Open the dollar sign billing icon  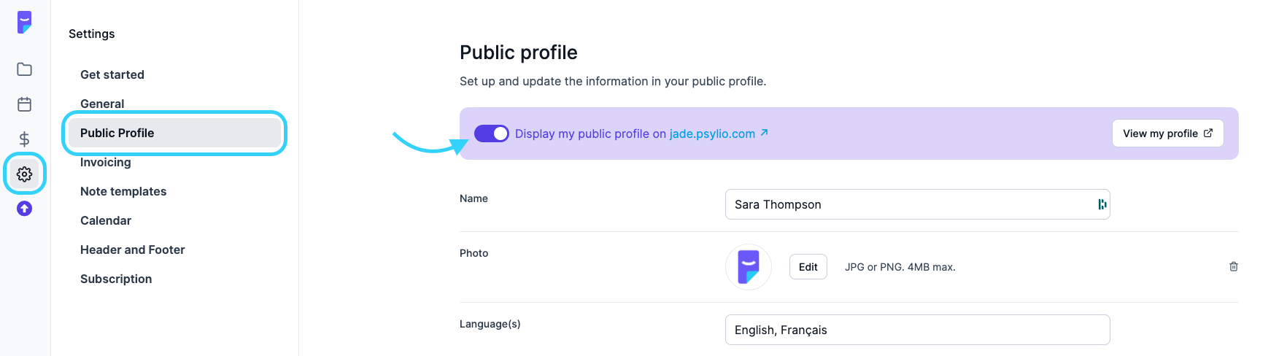pyautogui.click(x=25, y=139)
